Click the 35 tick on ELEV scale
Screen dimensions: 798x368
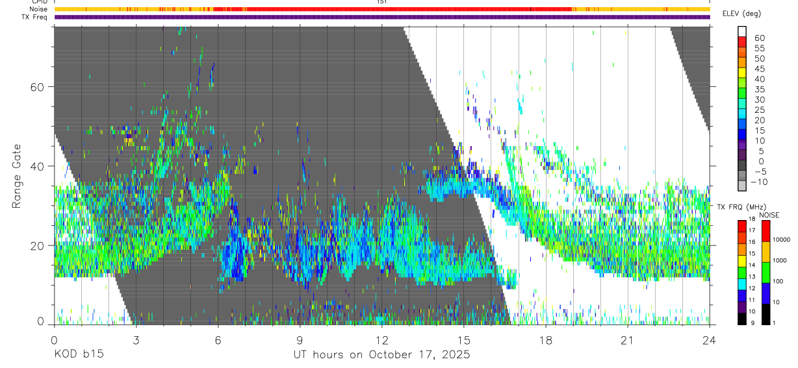759,90
